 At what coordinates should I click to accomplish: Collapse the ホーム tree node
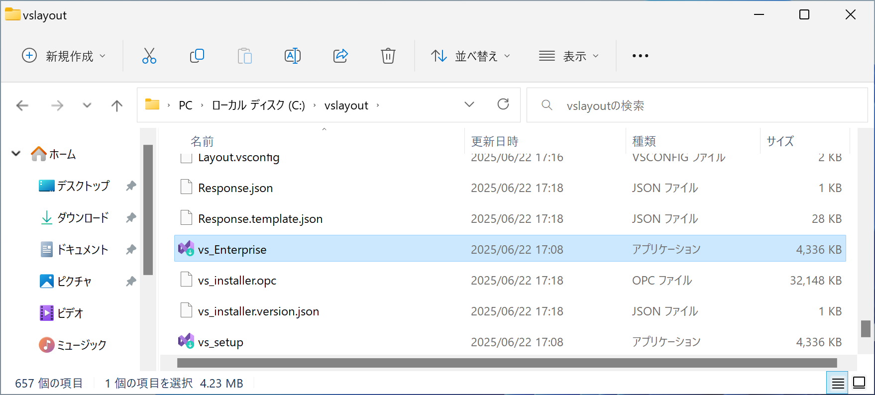pos(16,154)
